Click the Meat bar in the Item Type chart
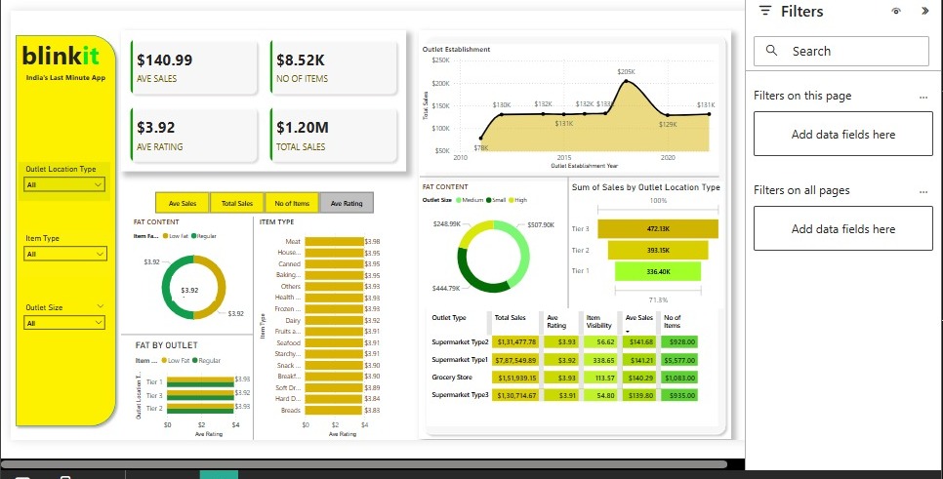 [334, 241]
